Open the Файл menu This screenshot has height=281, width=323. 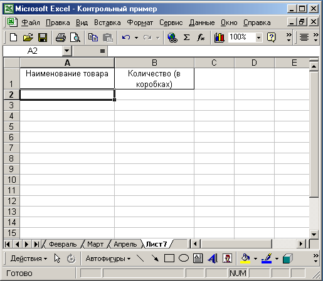(31, 23)
